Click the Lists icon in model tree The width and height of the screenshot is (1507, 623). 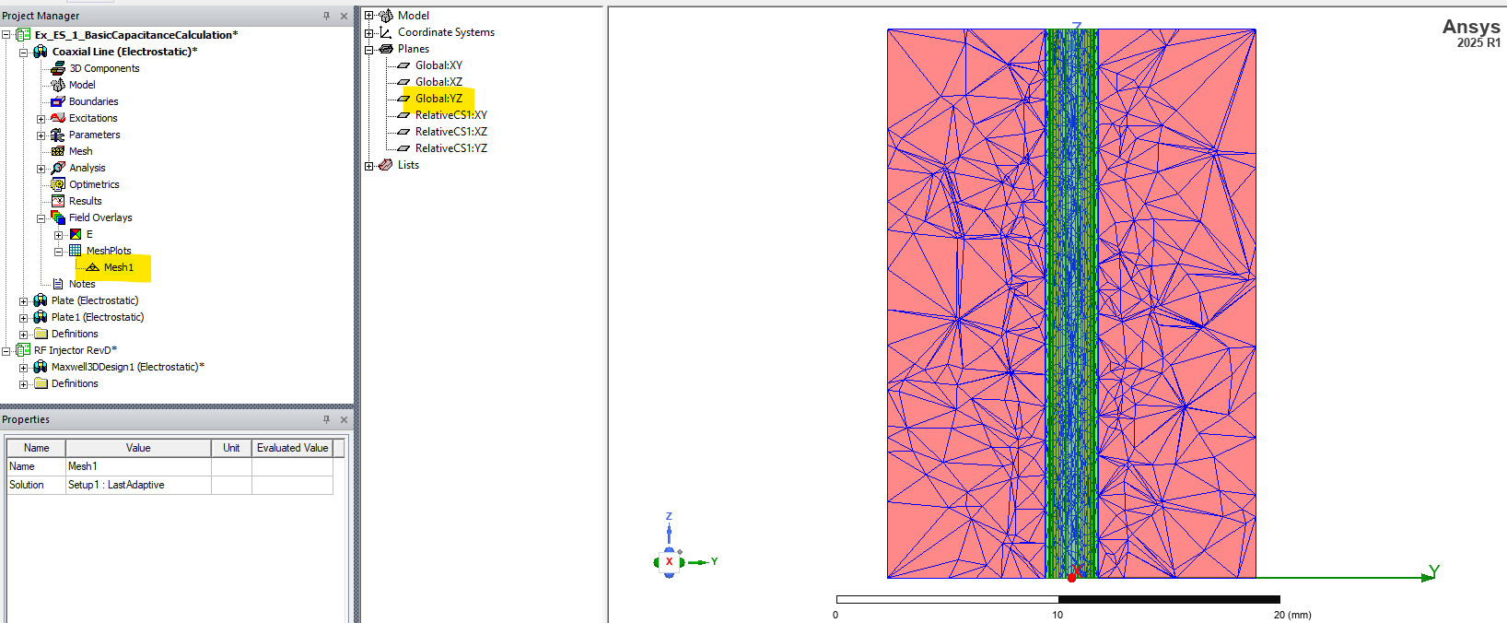click(386, 165)
